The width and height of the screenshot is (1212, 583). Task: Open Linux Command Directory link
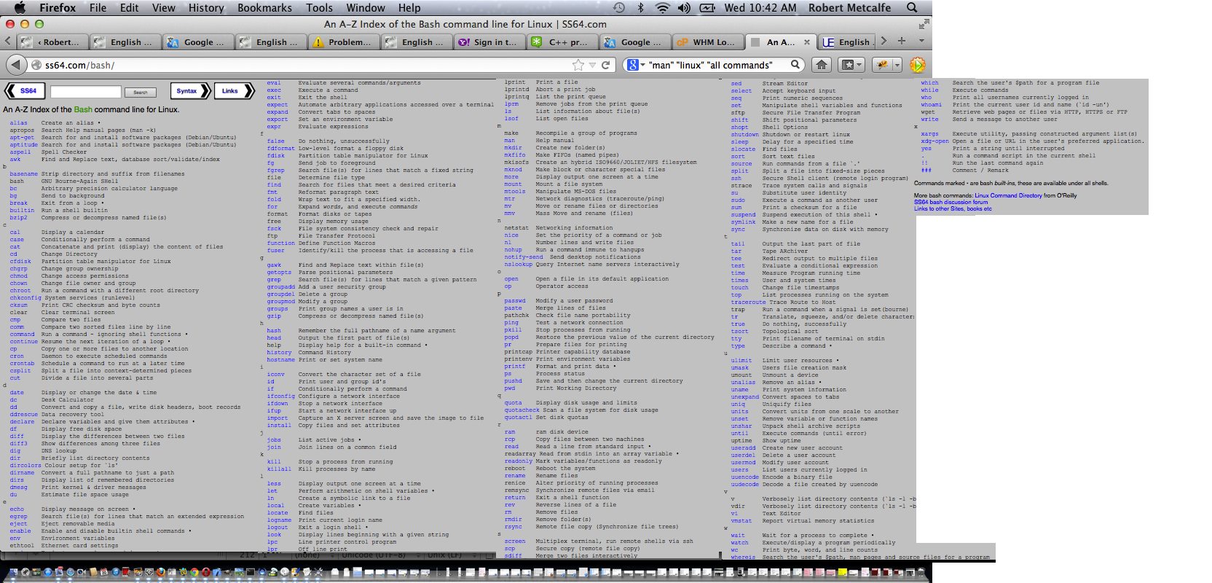[1008, 195]
